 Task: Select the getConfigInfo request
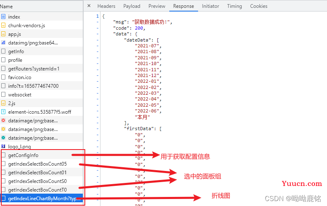pyautogui.click(x=41, y=155)
